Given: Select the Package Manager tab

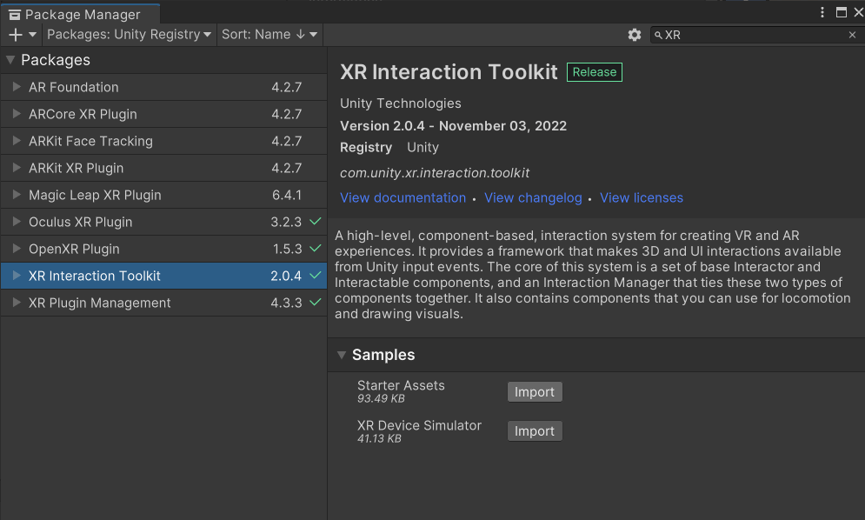Looking at the screenshot, I should (x=81, y=15).
